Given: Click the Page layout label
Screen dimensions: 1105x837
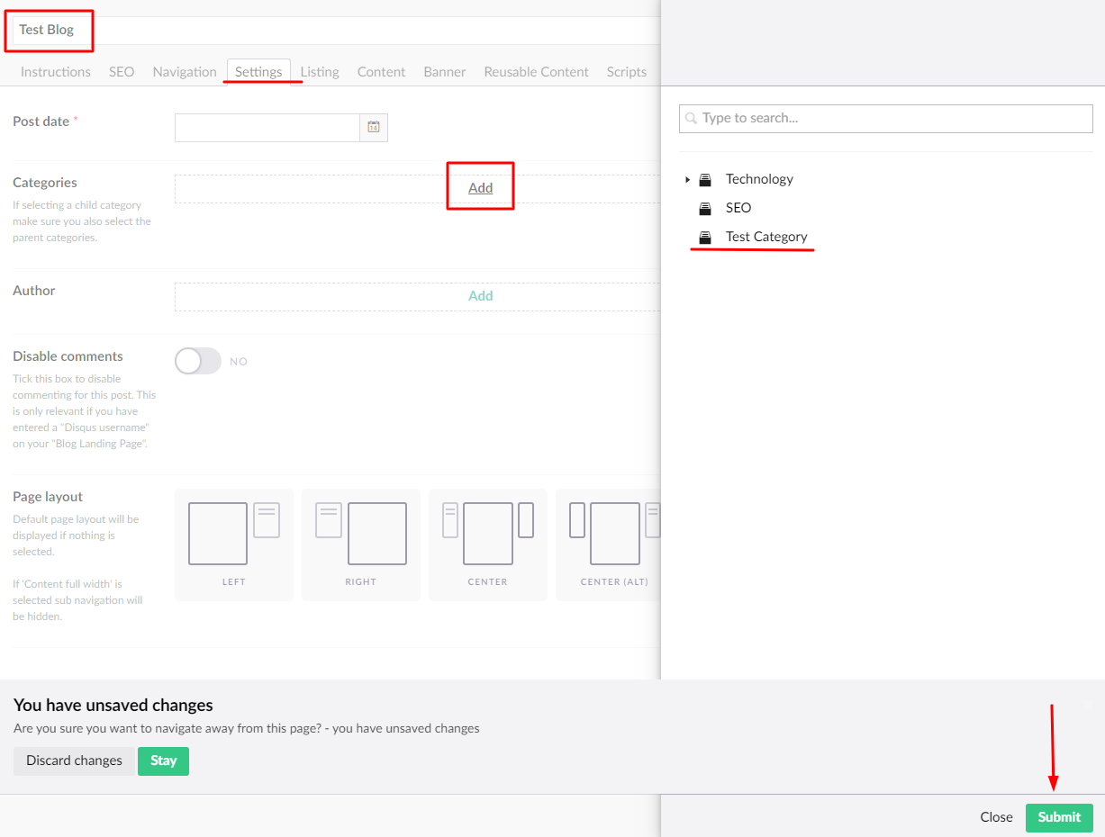Looking at the screenshot, I should pyautogui.click(x=48, y=497).
